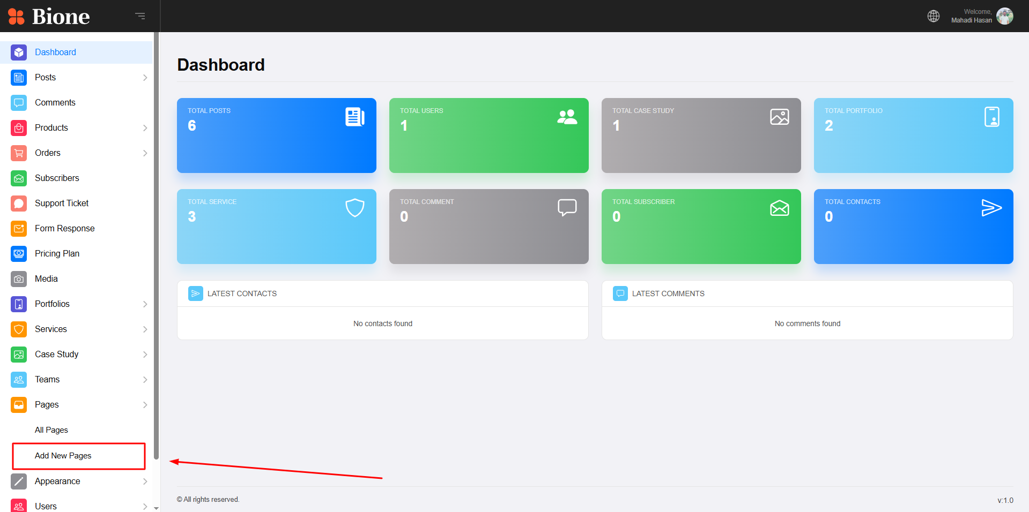Click the Case Study image icon
Viewport: 1029px width, 512px height.
pos(19,355)
